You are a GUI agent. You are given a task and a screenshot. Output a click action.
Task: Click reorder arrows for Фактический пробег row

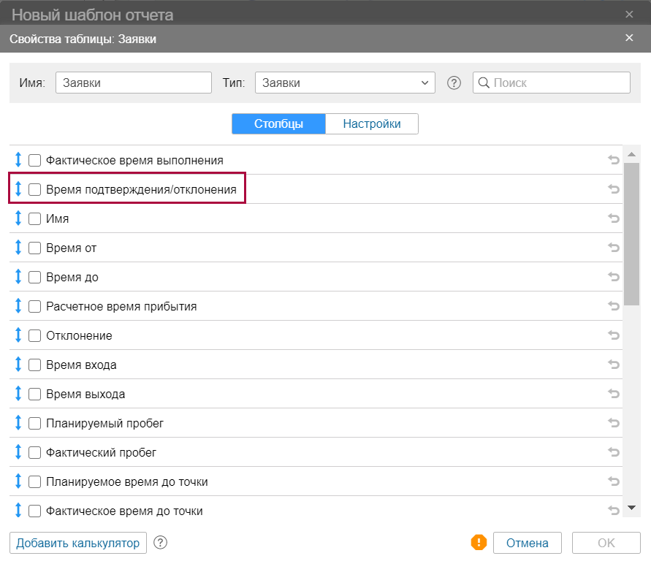pos(18,452)
